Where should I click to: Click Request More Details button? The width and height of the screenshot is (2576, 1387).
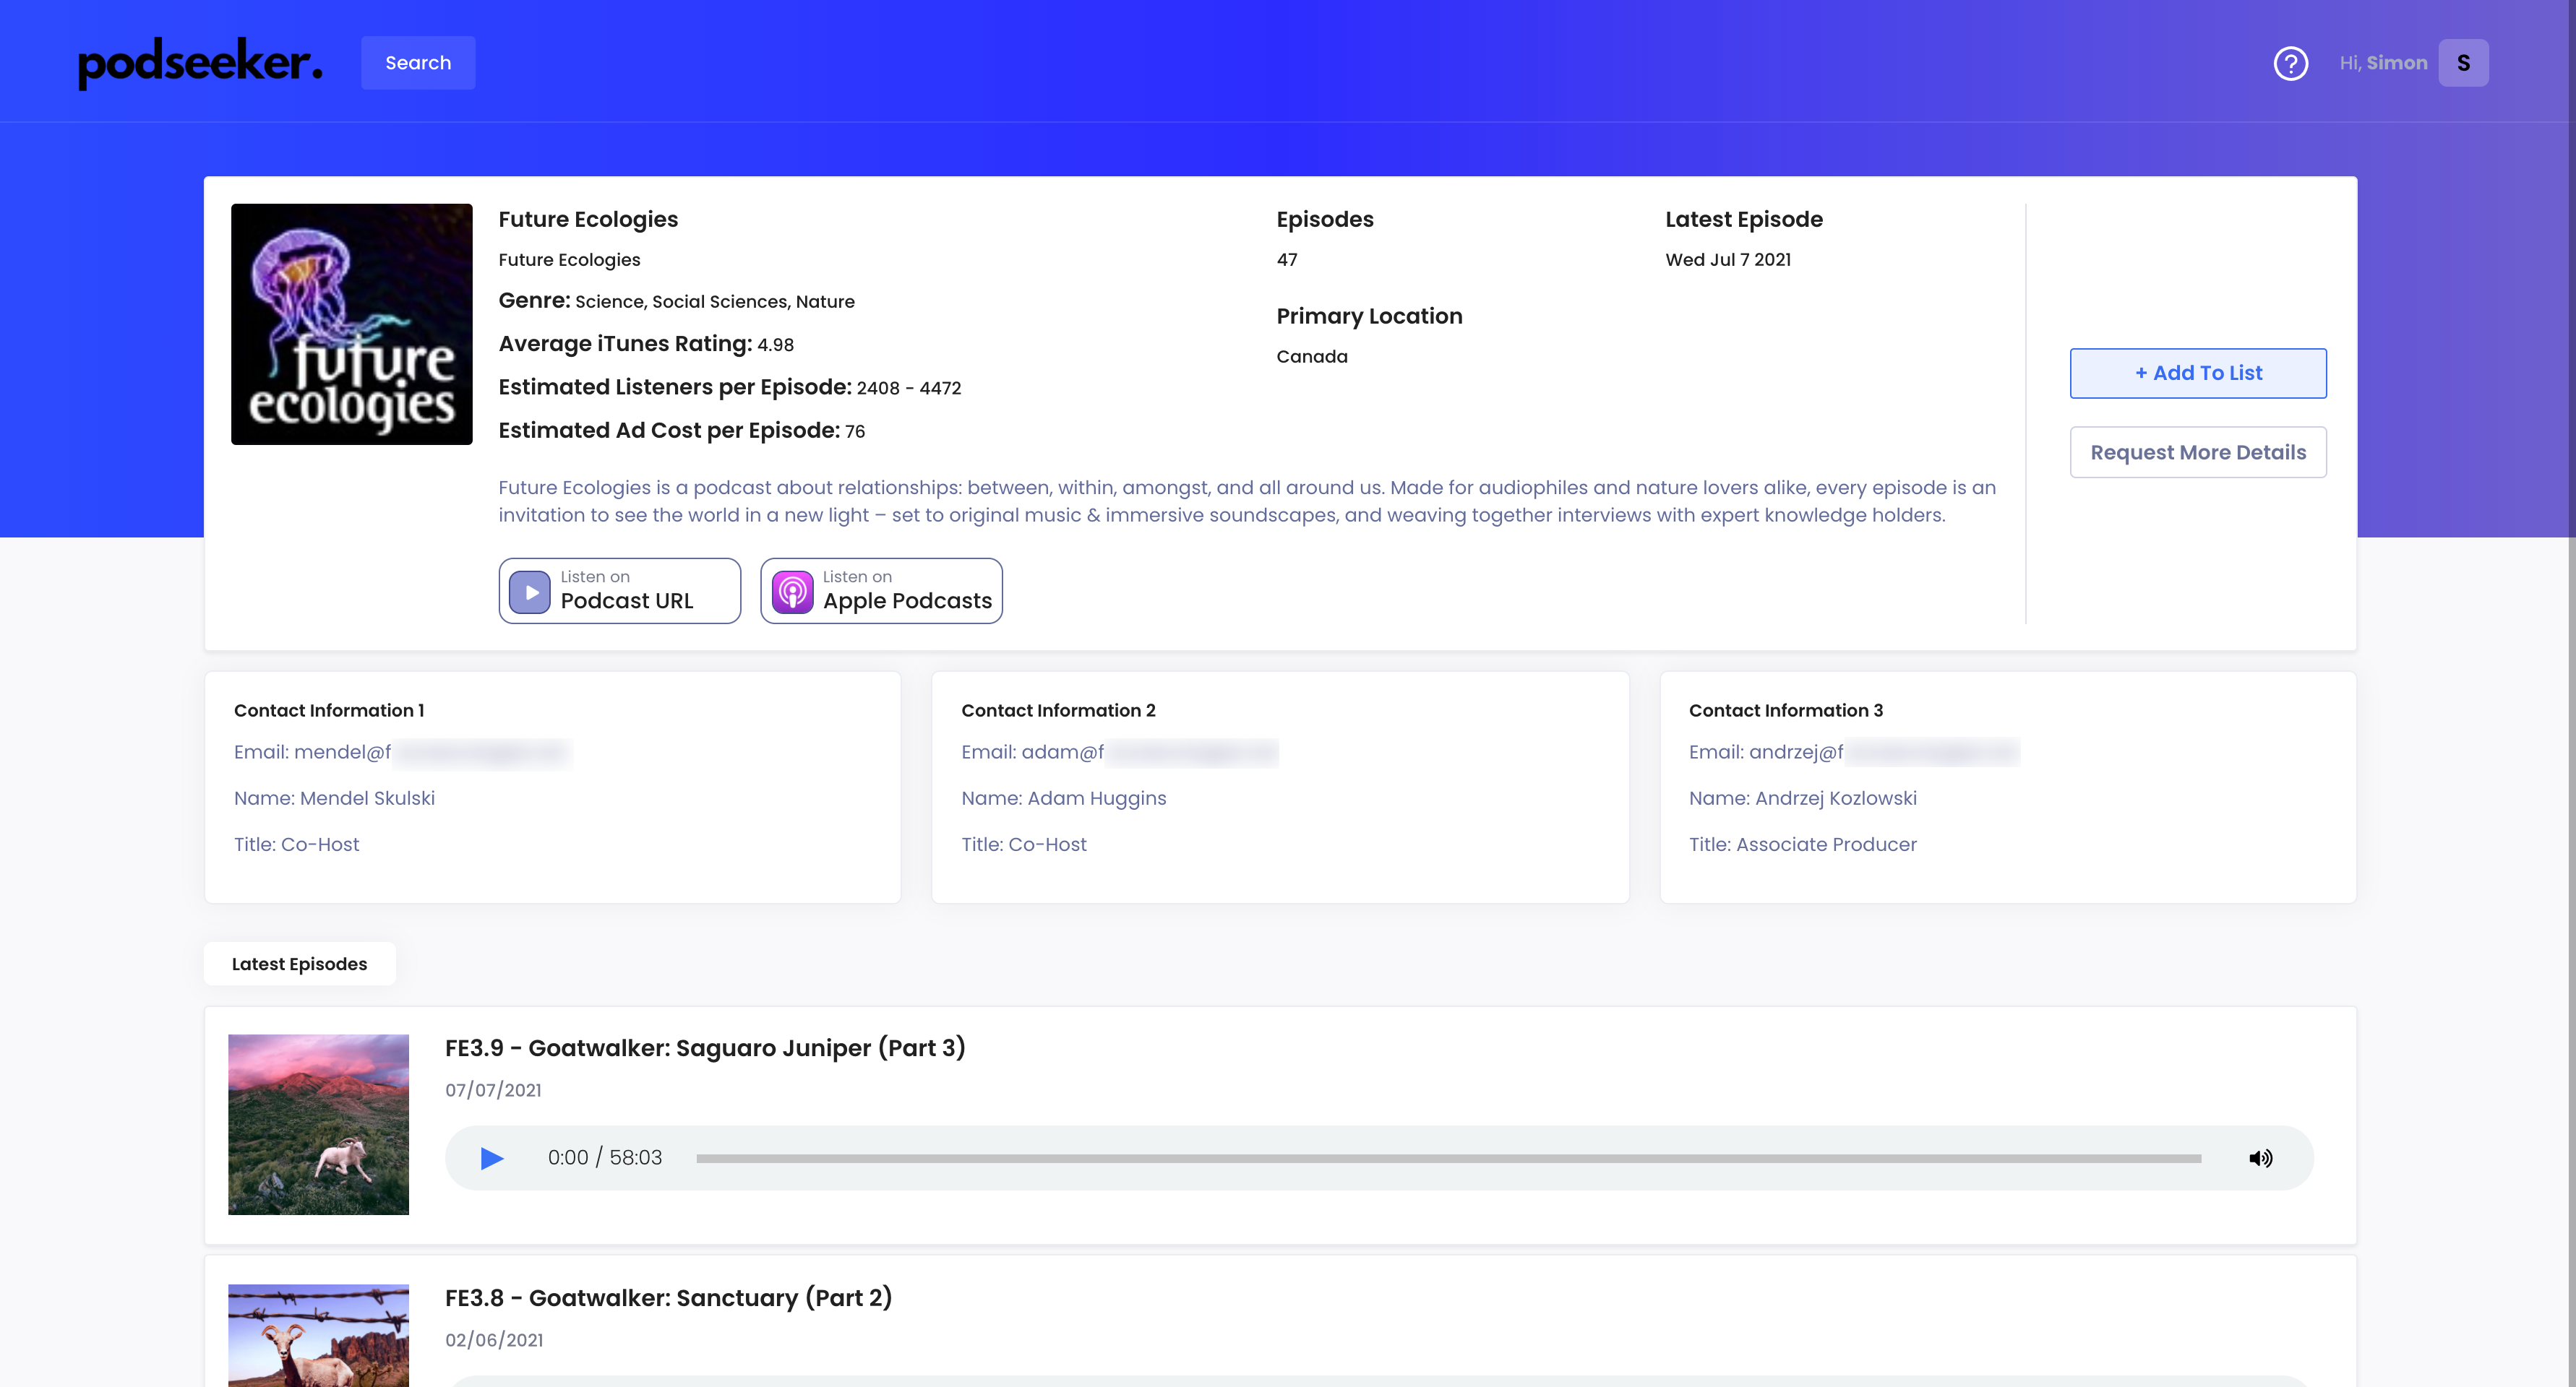(2197, 451)
